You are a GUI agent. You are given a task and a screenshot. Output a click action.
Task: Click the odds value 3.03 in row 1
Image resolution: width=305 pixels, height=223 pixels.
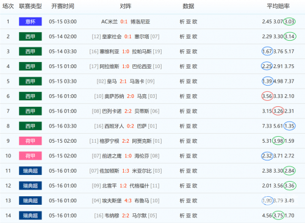tap(289, 21)
